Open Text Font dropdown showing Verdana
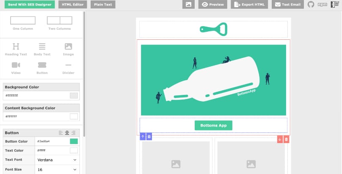This screenshot has height=174, width=342. pyautogui.click(x=57, y=160)
